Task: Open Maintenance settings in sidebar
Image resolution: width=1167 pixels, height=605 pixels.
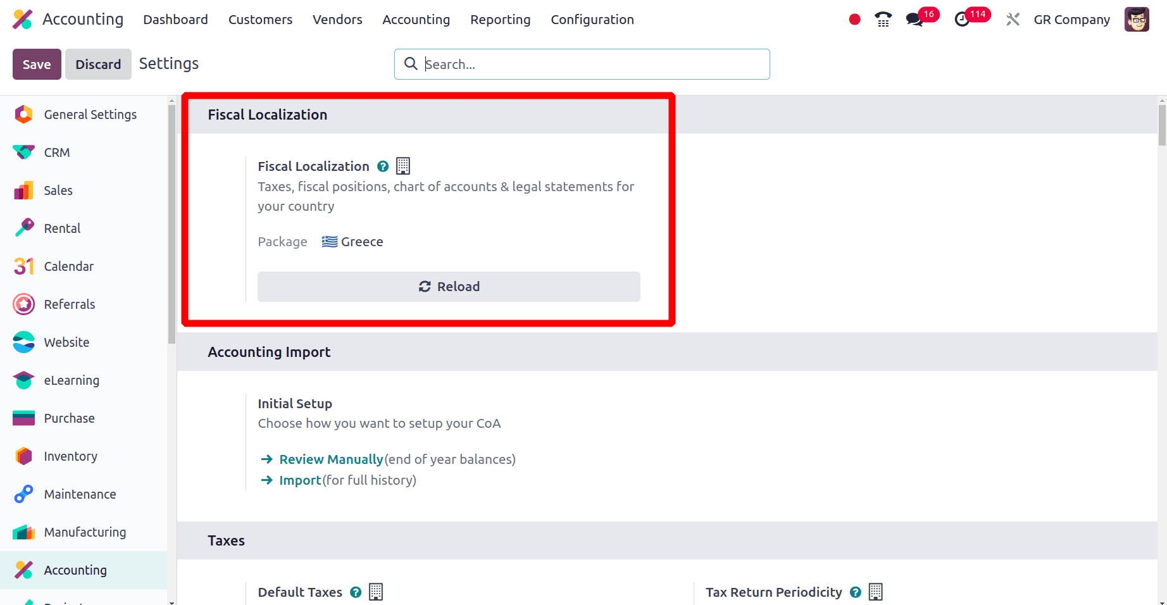Action: 84,494
